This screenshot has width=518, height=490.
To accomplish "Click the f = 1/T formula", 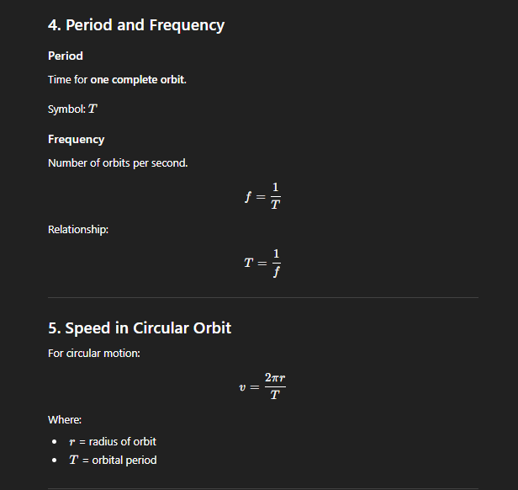I will (x=262, y=196).
